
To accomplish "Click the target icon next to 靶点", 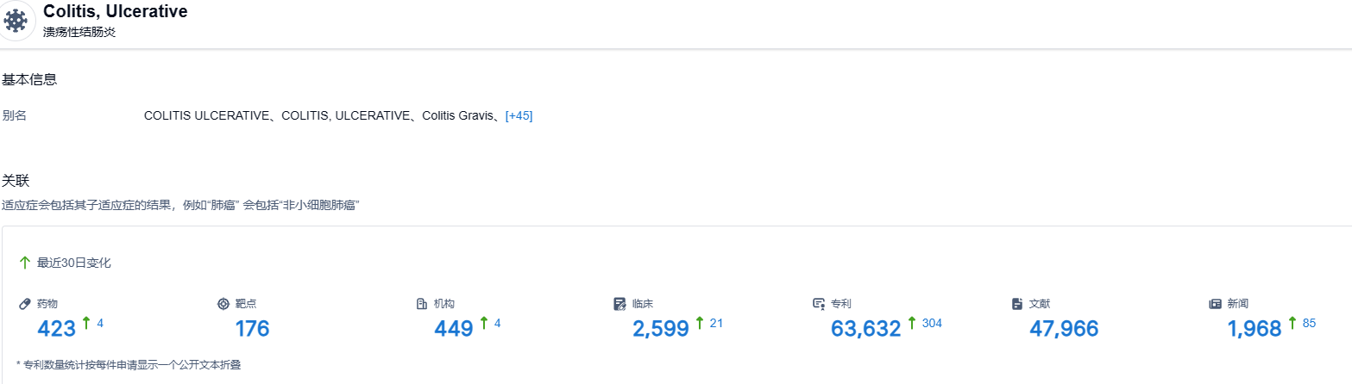I will (x=223, y=304).
